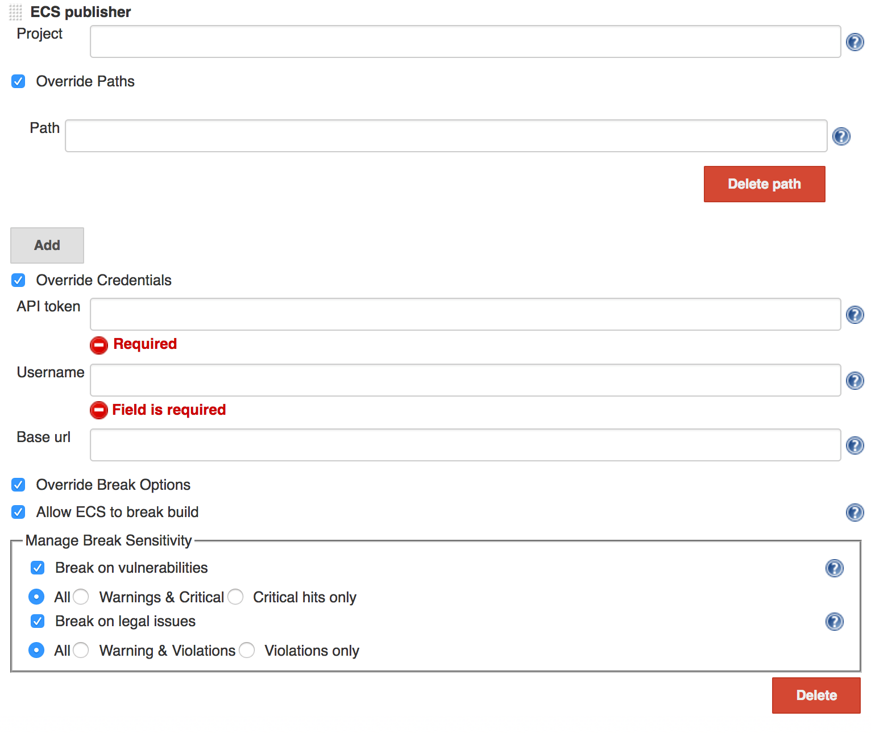Open help for the Project field
Image resolution: width=871 pixels, height=733 pixels.
pos(855,42)
